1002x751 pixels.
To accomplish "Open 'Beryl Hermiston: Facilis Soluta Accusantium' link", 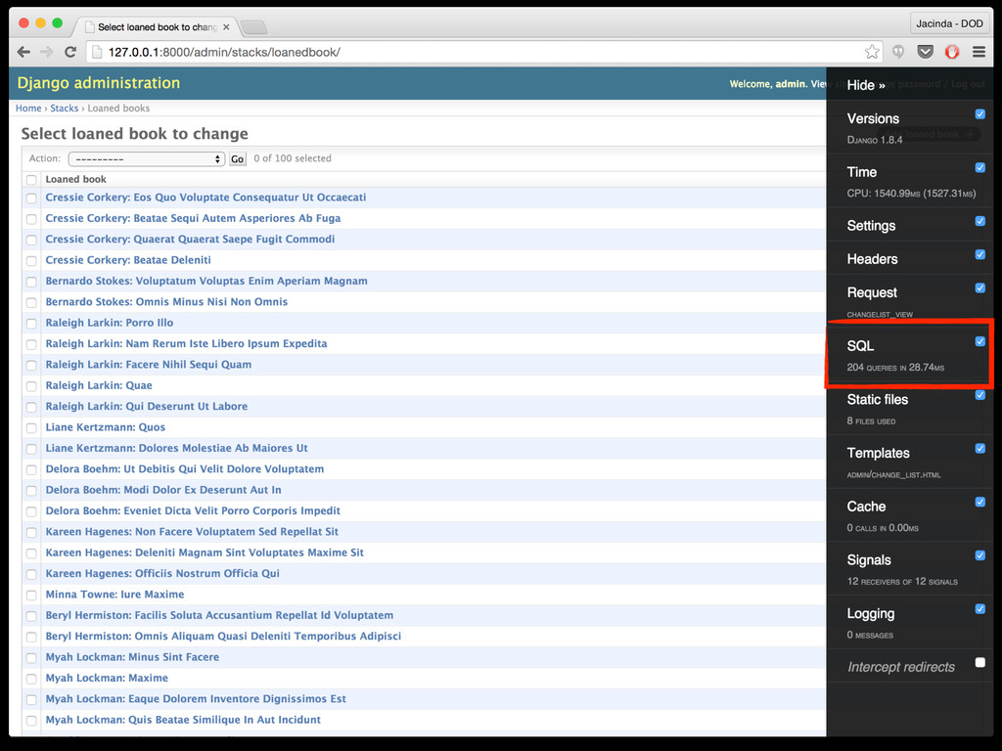I will pyautogui.click(x=219, y=616).
